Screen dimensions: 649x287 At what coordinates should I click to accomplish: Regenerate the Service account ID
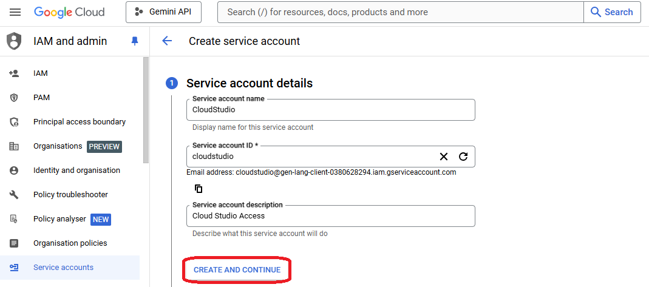click(463, 157)
